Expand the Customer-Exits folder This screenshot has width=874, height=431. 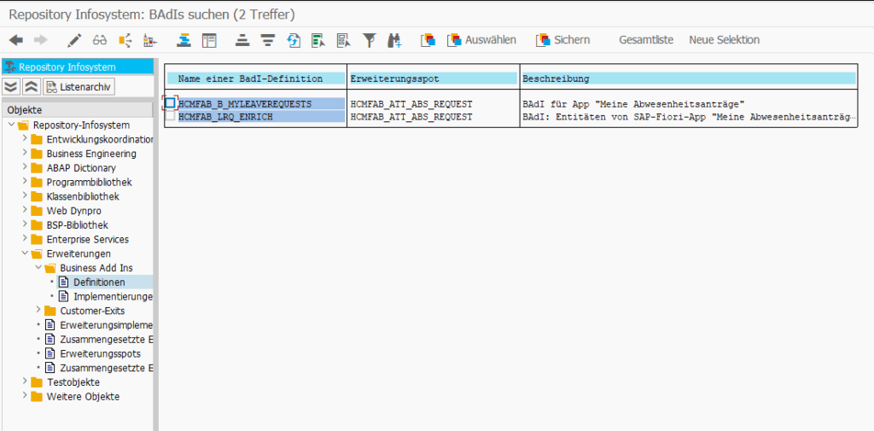point(38,311)
